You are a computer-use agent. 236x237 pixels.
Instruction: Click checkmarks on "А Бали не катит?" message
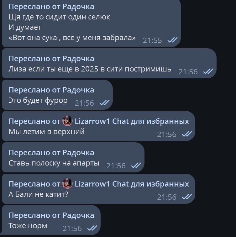(x=187, y=197)
